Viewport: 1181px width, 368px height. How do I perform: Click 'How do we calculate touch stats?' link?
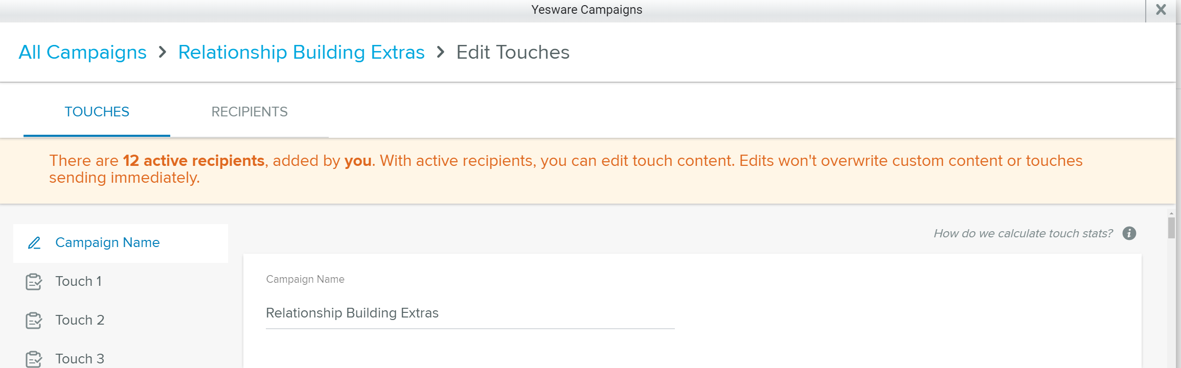[x=1023, y=233]
